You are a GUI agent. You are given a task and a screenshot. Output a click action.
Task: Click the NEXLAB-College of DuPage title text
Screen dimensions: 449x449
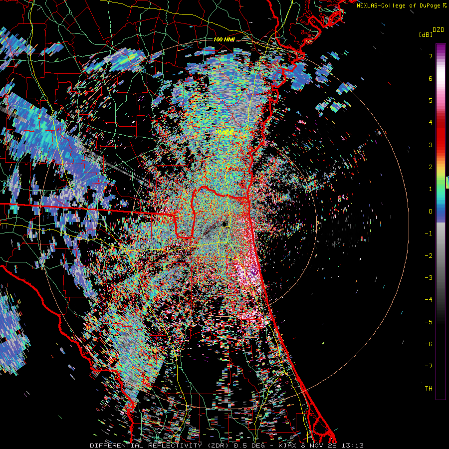pos(399,5)
